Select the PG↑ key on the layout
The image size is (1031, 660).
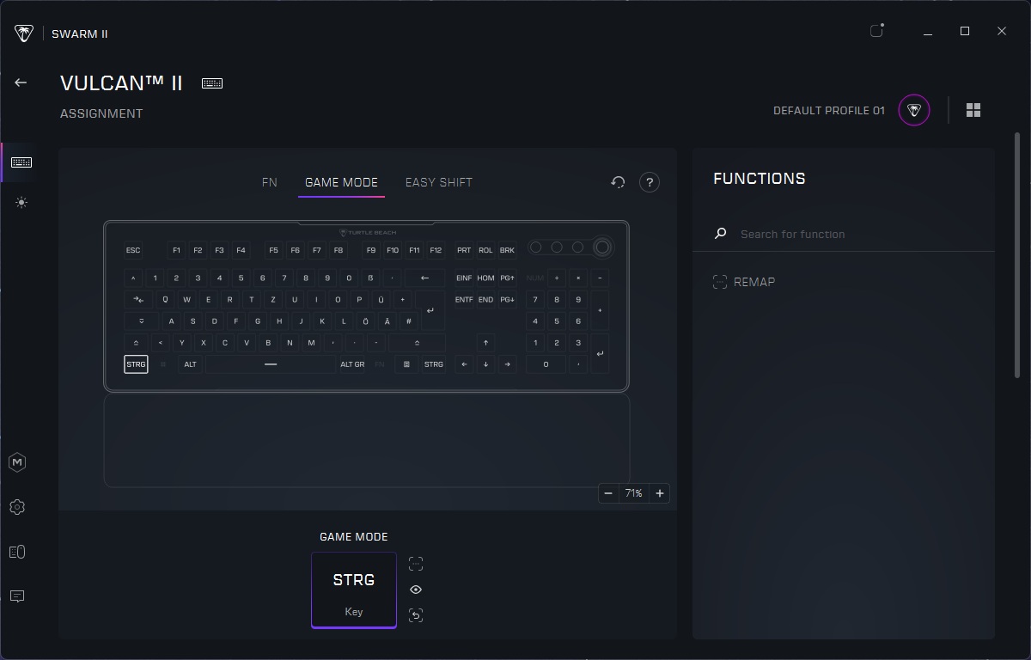pos(507,278)
